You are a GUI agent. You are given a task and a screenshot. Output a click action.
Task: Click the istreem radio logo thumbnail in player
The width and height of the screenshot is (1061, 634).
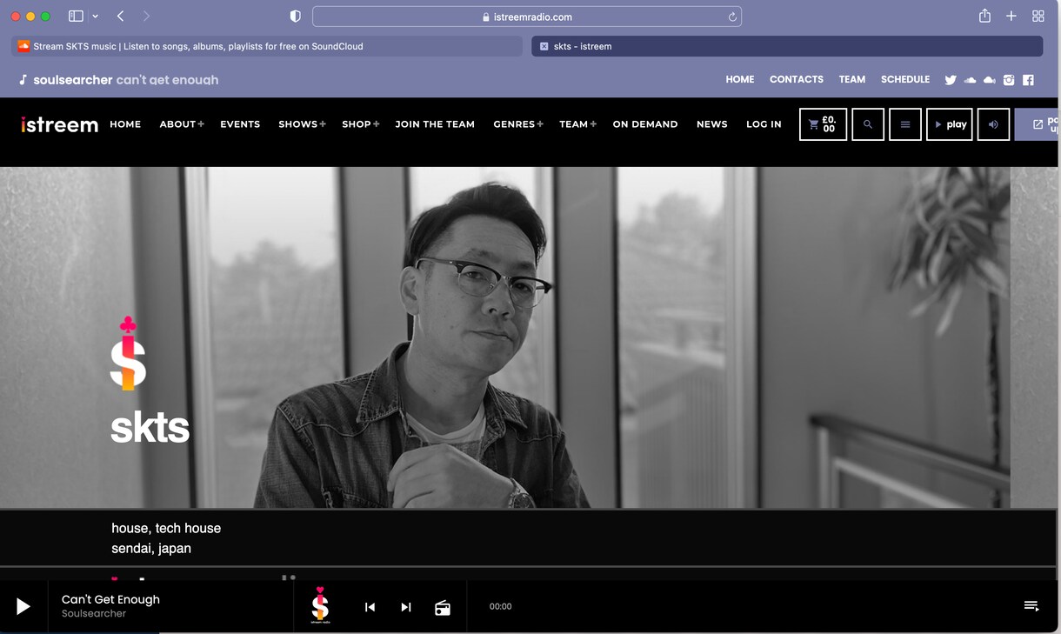[320, 605]
